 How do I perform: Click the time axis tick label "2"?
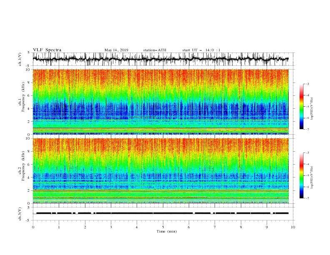pyautogui.click(x=85, y=227)
